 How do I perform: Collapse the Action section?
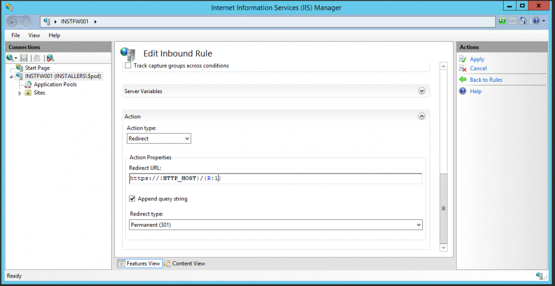[x=422, y=116]
